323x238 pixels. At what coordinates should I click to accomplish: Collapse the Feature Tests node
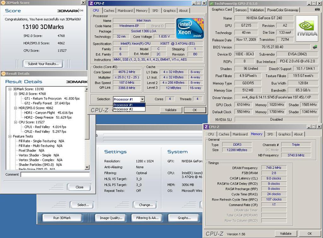(x=10, y=136)
